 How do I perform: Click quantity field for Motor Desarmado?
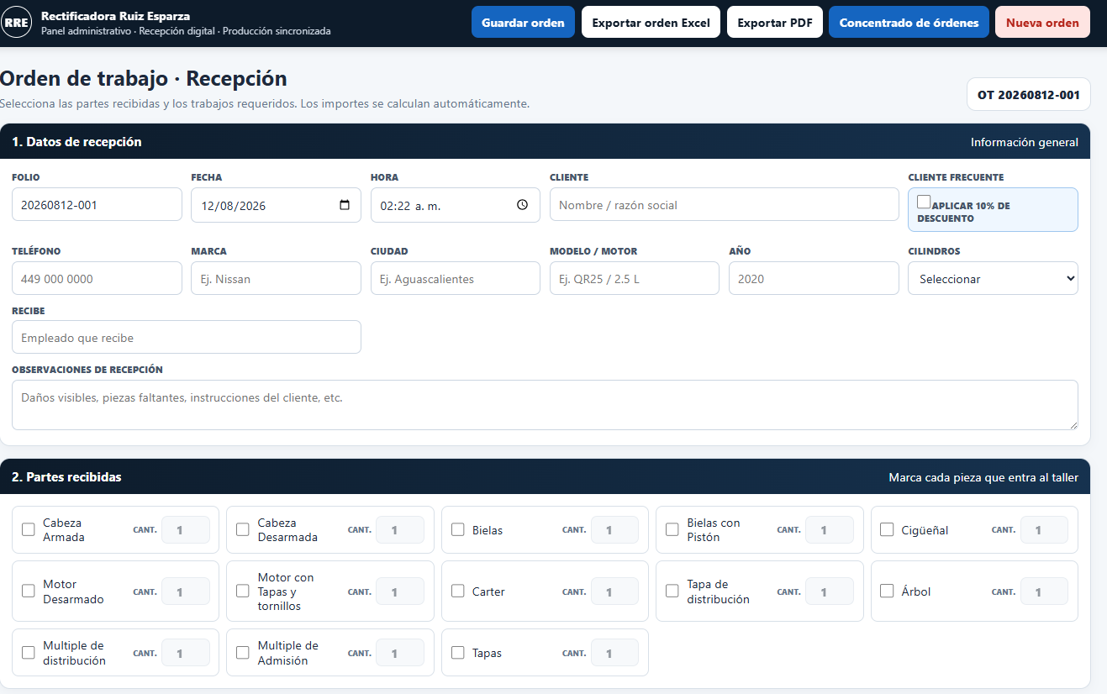[x=185, y=591]
